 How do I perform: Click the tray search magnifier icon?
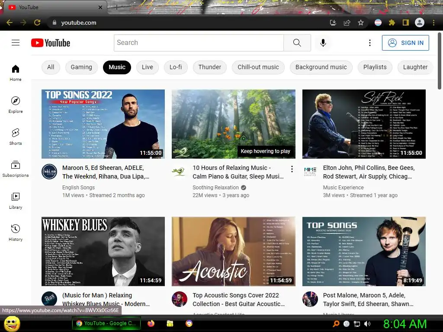tap(336, 324)
